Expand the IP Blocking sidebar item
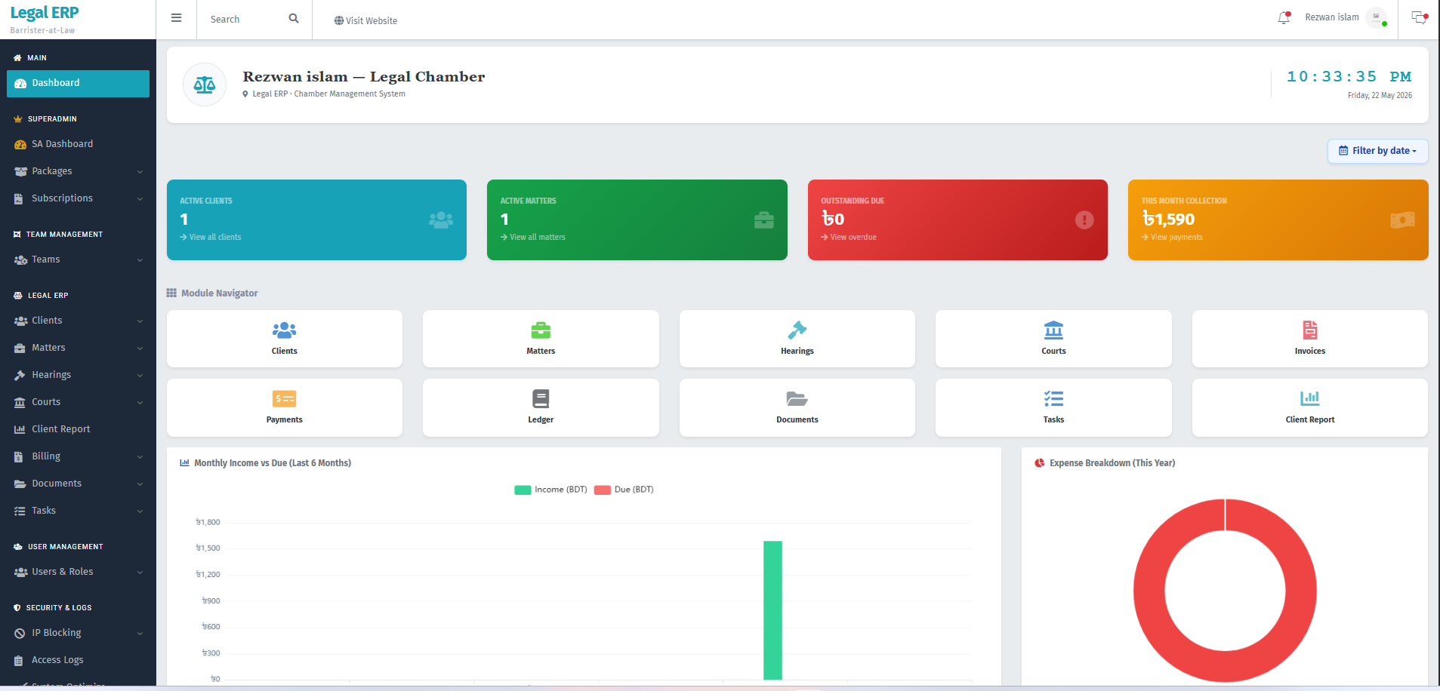Image resolution: width=1440 pixels, height=691 pixels. pyautogui.click(x=78, y=633)
